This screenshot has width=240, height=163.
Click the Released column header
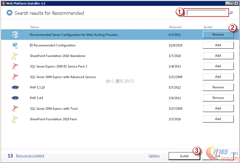(175, 27)
